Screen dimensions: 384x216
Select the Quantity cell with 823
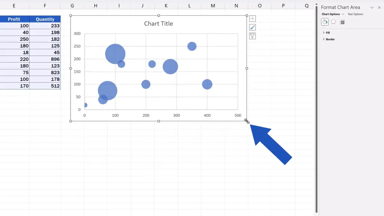click(45, 72)
